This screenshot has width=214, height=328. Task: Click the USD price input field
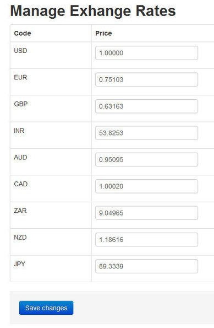[x=146, y=53]
